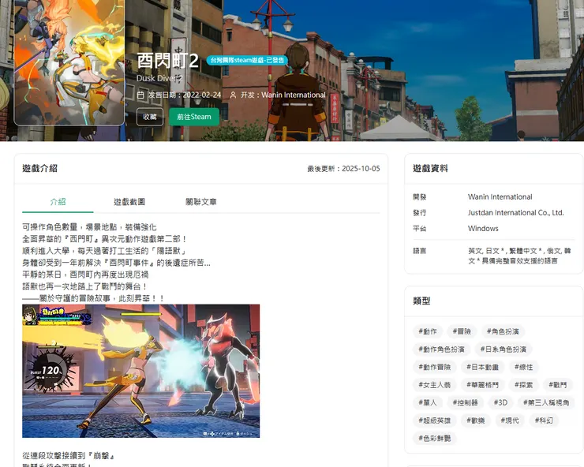Click the 收藏 favorite button
This screenshot has width=584, height=467.
[x=150, y=117]
